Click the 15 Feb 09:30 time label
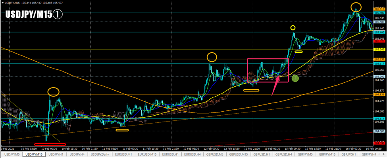This screenshot has width=387, height=158. click(293, 149)
